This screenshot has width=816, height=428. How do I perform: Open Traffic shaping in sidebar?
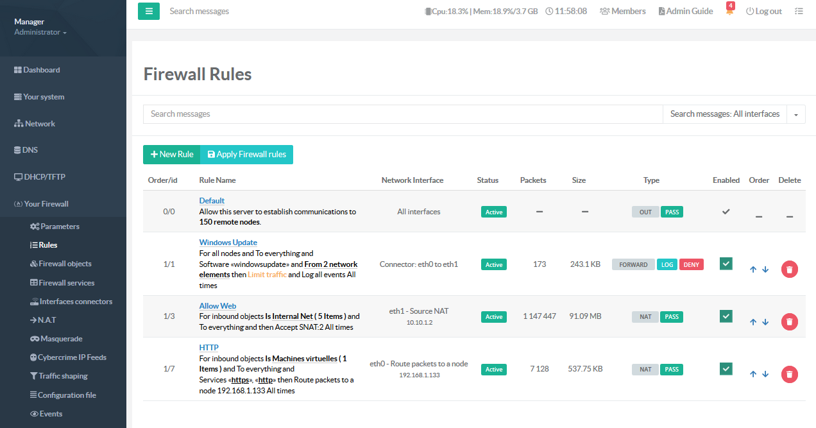tap(62, 376)
